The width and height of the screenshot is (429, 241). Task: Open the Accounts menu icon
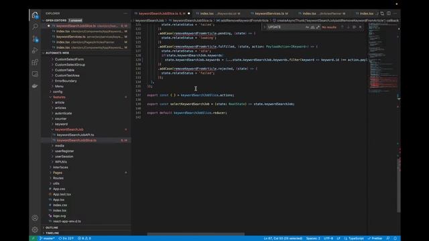(x=35, y=218)
